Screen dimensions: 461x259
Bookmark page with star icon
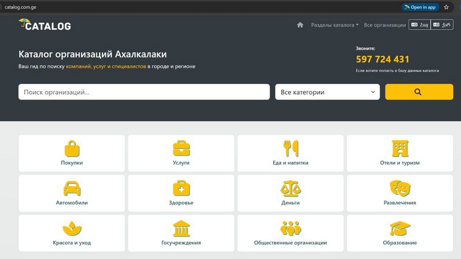pos(446,7)
